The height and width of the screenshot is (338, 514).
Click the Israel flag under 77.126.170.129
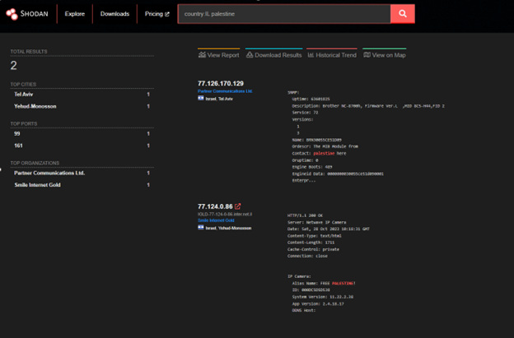point(201,98)
